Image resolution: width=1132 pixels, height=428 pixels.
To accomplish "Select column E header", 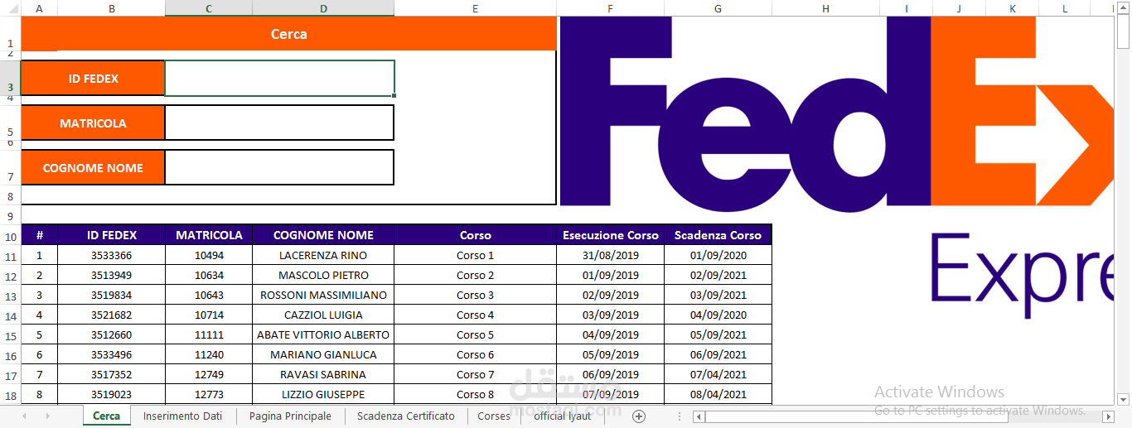I will (x=475, y=8).
